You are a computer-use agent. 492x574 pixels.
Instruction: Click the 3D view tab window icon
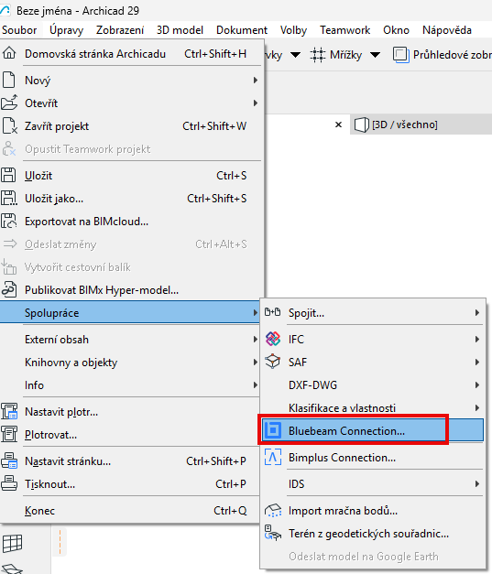pyautogui.click(x=361, y=125)
